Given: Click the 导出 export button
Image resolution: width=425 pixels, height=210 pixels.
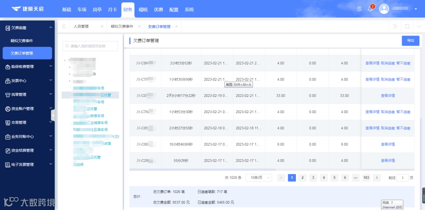Looking at the screenshot, I should [410, 41].
